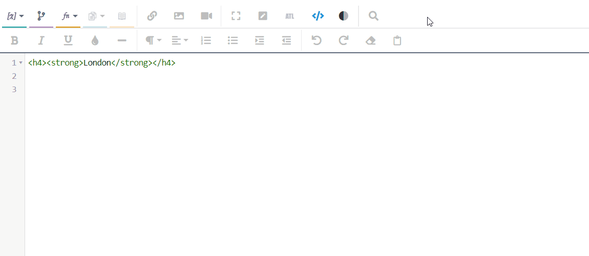Open the fn function dropdown
Image resolution: width=589 pixels, height=256 pixels.
tap(69, 16)
